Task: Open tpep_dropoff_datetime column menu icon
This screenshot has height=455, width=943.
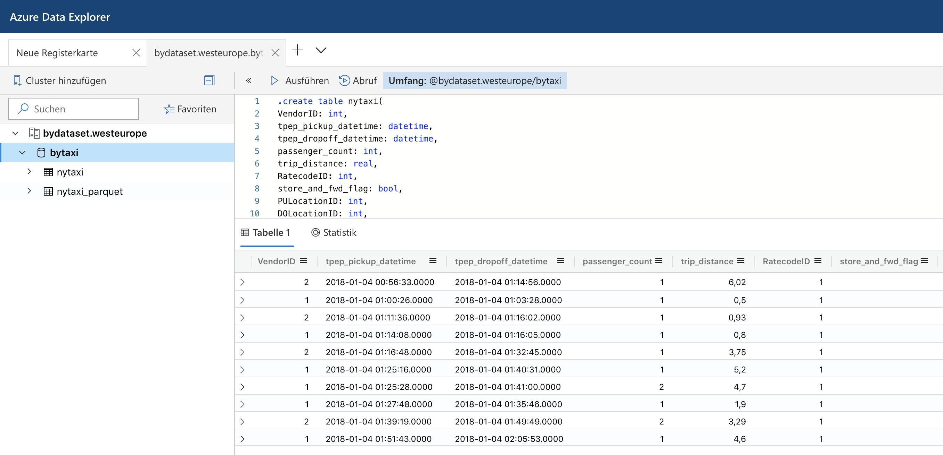Action: 560,260
